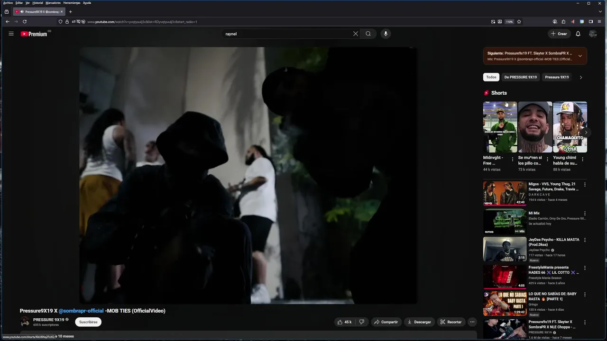Open the account avatar menu
This screenshot has height=341, width=607.
point(593,34)
